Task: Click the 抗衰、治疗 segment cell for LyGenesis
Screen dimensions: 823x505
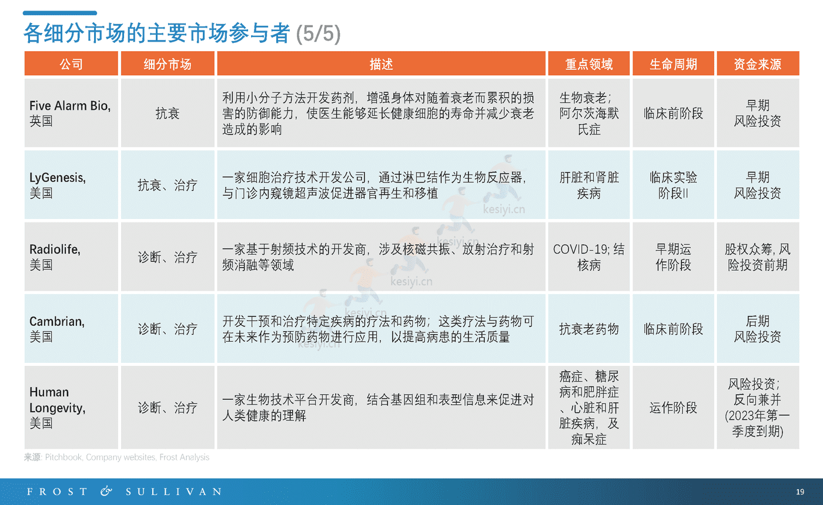Action: 168,185
